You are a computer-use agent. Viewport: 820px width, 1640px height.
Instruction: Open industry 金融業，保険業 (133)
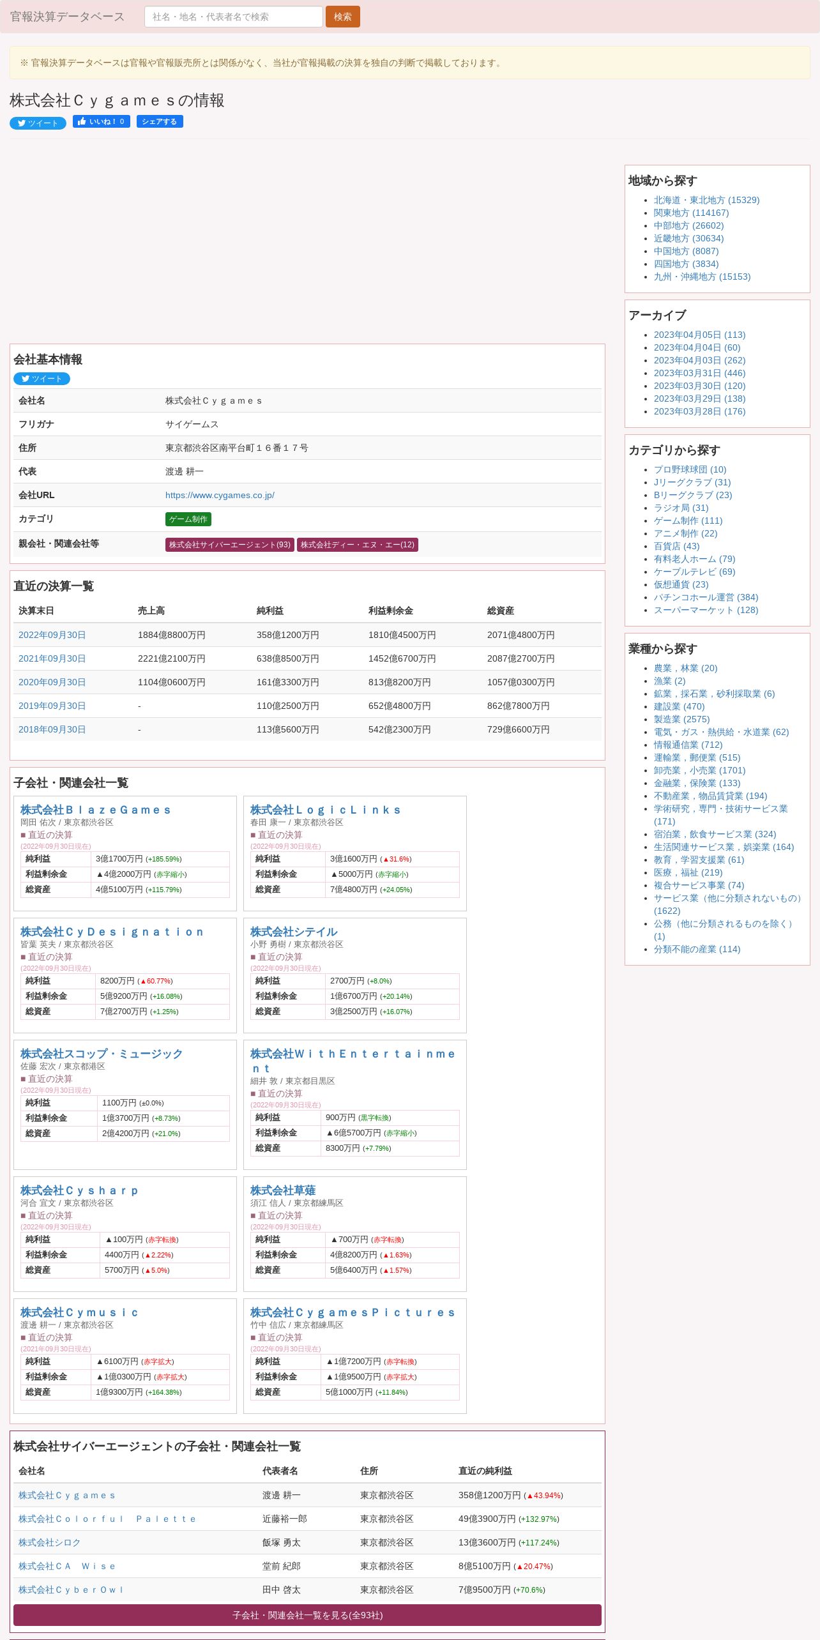[697, 783]
